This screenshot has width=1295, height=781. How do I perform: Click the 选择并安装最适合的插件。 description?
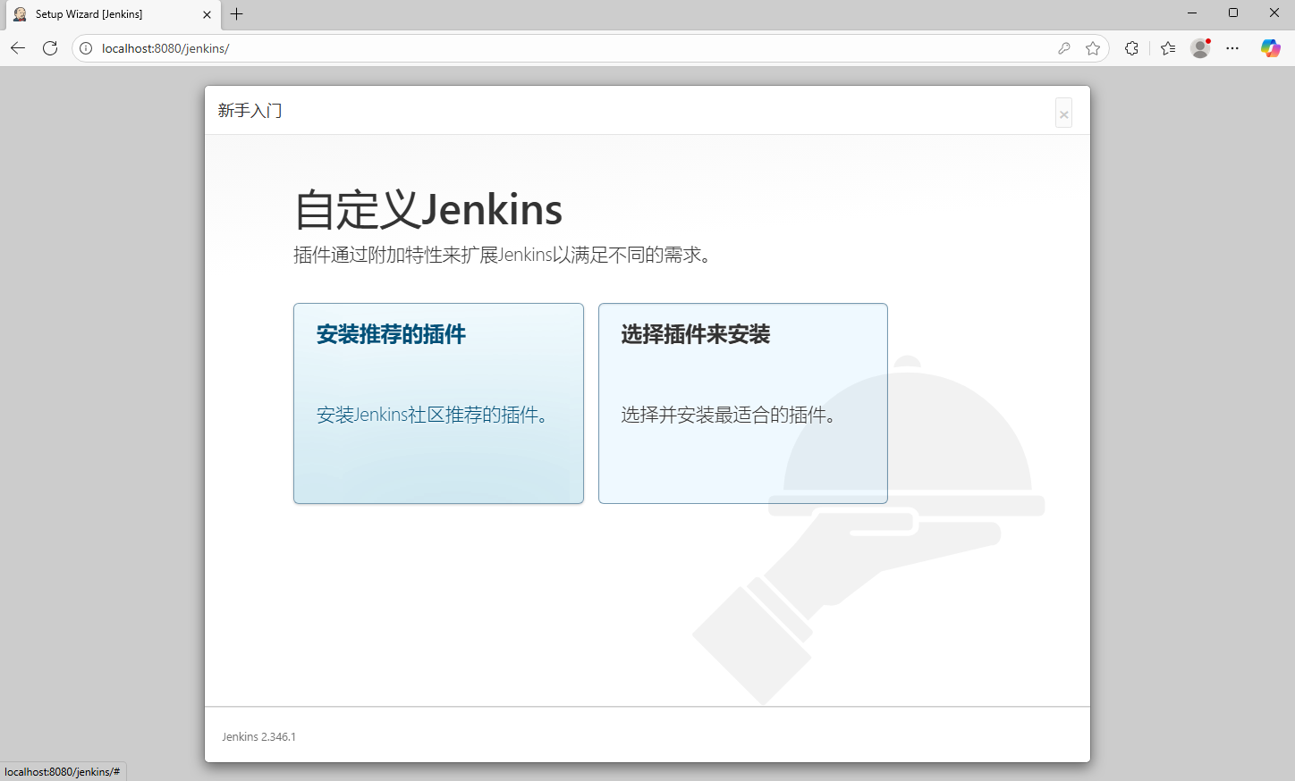729,415
